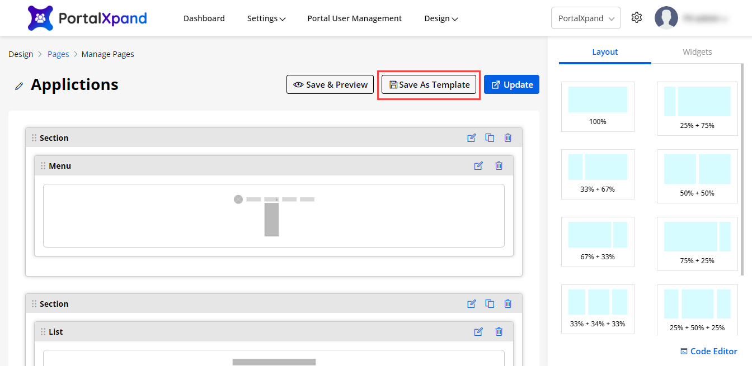Delete the first Section via trash icon
The width and height of the screenshot is (752, 366).
507,138
